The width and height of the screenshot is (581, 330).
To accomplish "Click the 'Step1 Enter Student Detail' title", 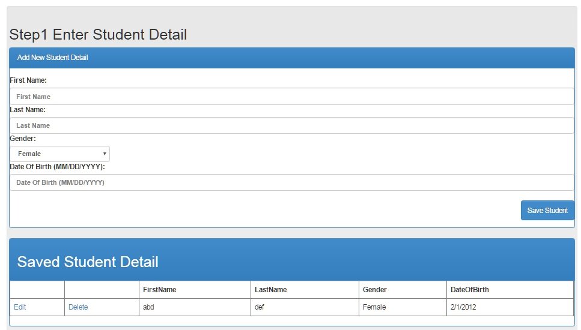I will pyautogui.click(x=98, y=34).
